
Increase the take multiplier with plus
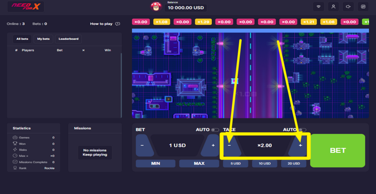[x=300, y=145]
